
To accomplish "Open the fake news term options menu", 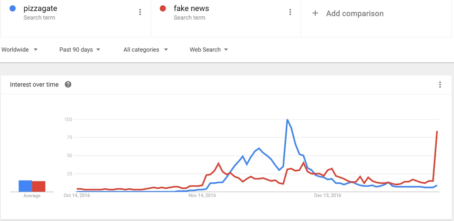I will (x=290, y=12).
